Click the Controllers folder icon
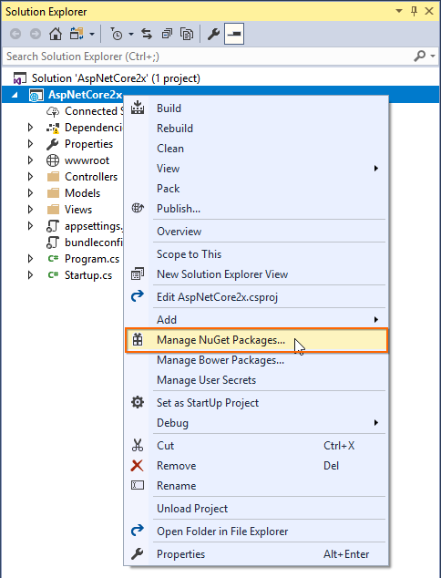The width and height of the screenshot is (441, 578). 53,177
